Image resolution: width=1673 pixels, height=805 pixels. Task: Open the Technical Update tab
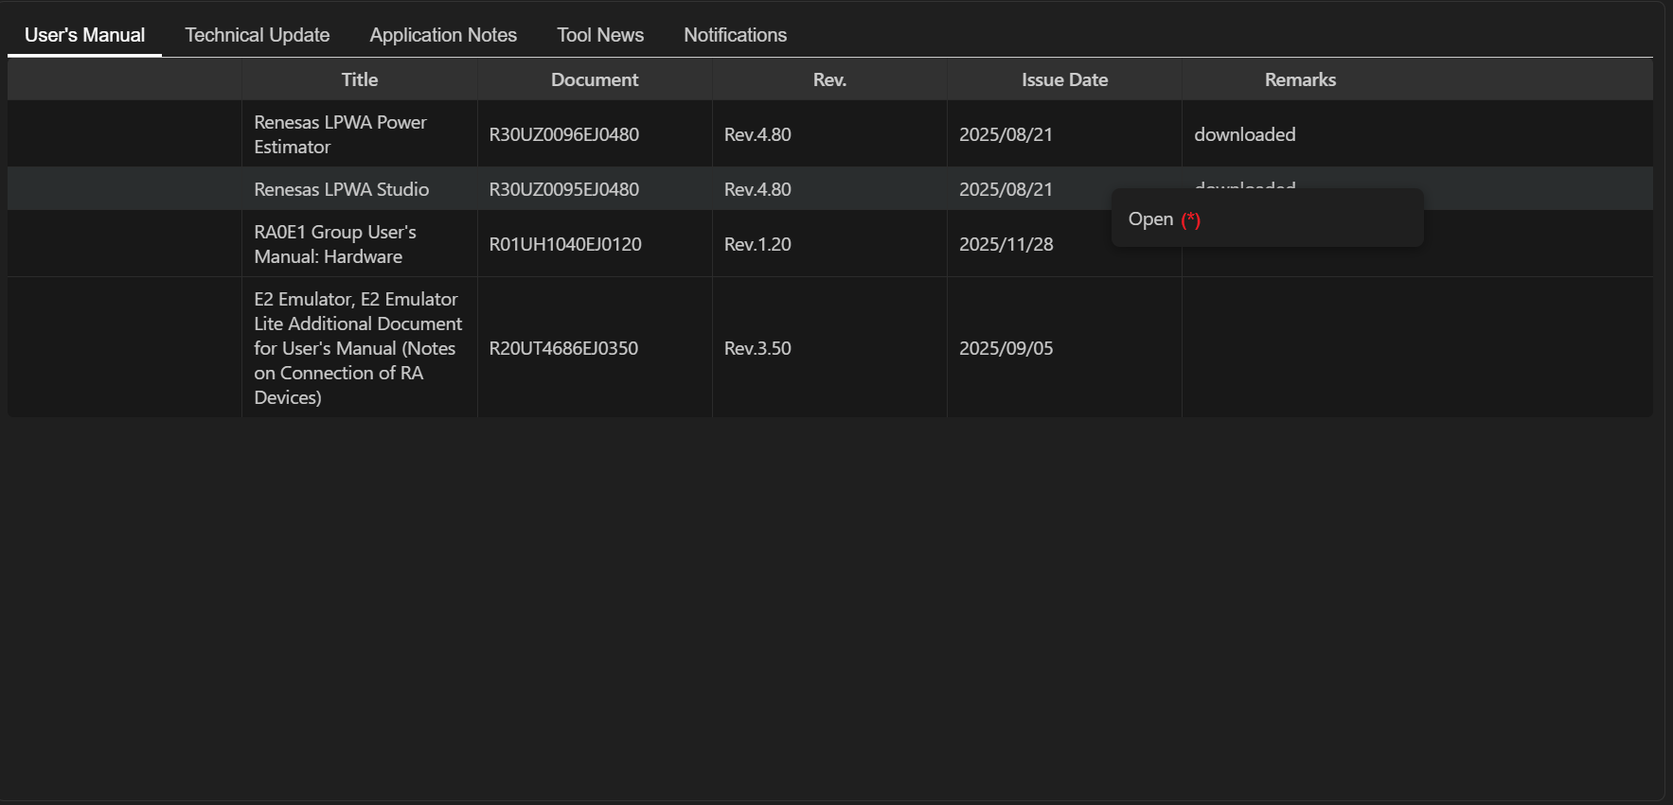tap(257, 35)
